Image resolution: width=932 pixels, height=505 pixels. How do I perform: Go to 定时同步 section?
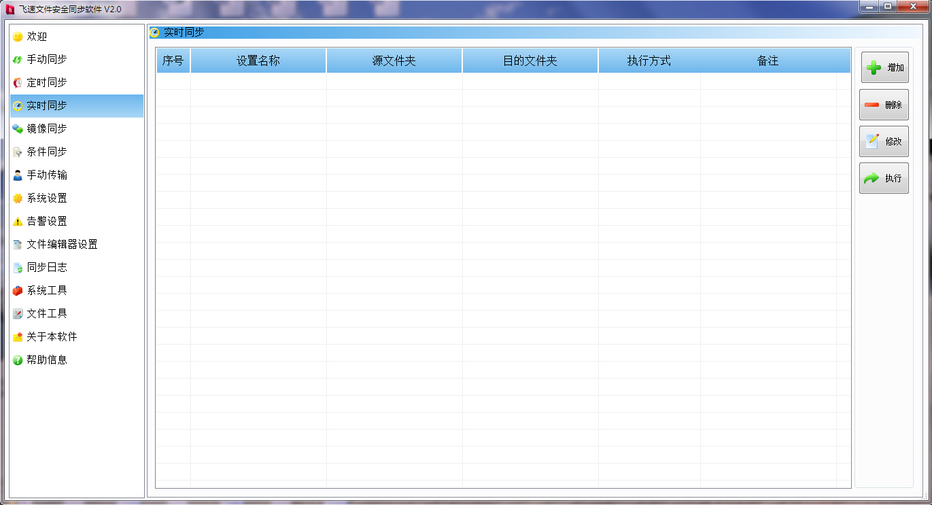tap(77, 83)
